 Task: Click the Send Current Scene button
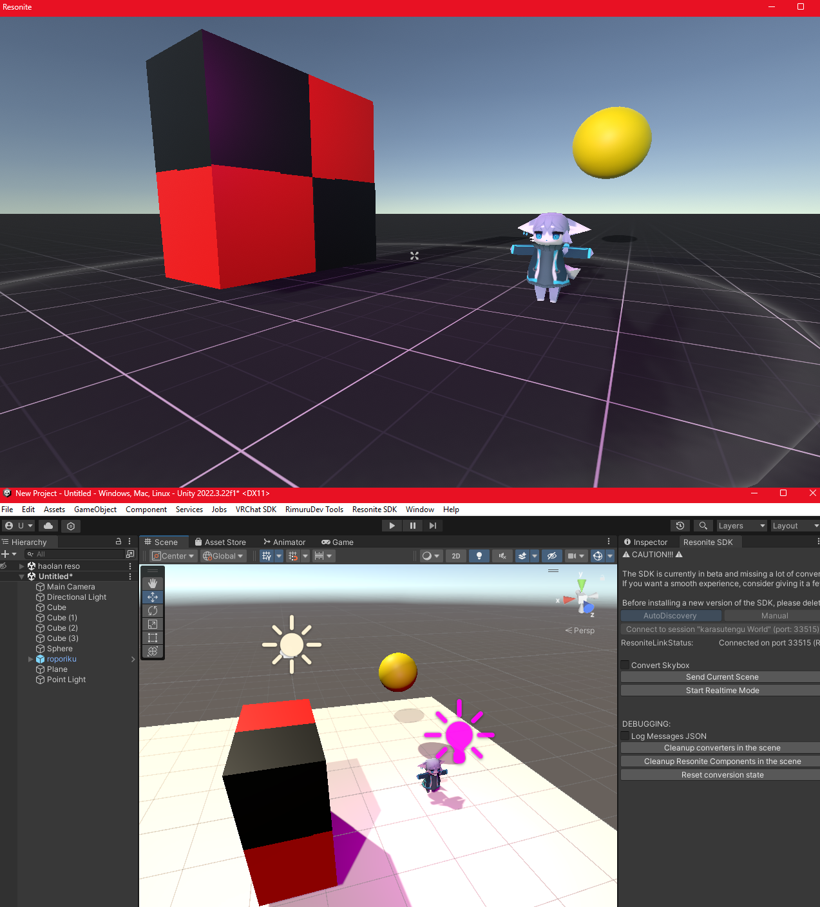(x=721, y=677)
